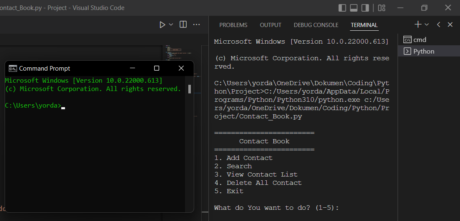Toggle panel layout icon in title bar

point(354,8)
